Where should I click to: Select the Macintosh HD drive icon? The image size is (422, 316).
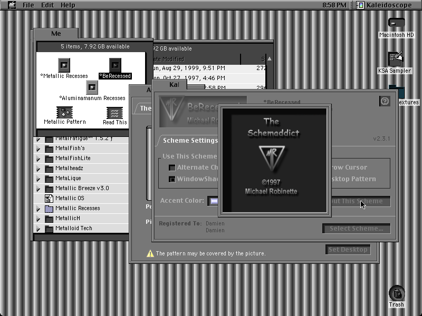pyautogui.click(x=396, y=23)
